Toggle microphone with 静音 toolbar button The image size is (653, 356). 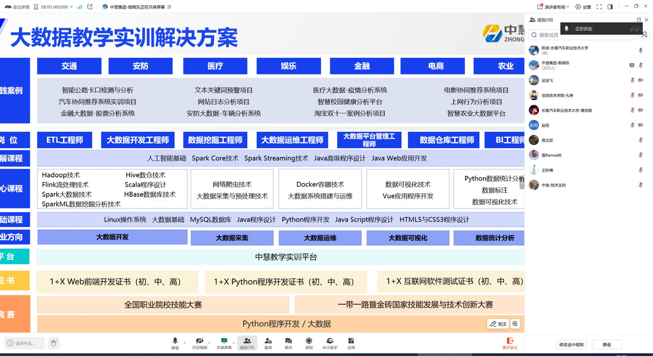(175, 342)
